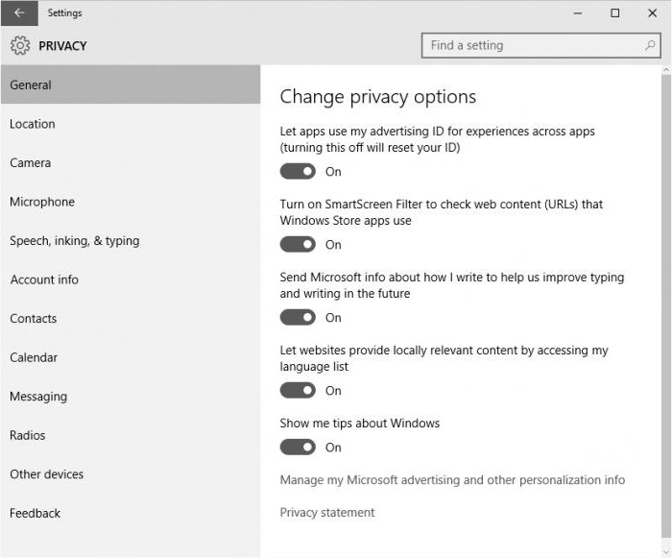Toggle off sending Microsoft writing info
The width and height of the screenshot is (672, 558).
[x=298, y=318]
